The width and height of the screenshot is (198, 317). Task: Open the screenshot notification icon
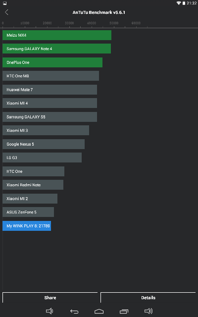tap(4, 3)
